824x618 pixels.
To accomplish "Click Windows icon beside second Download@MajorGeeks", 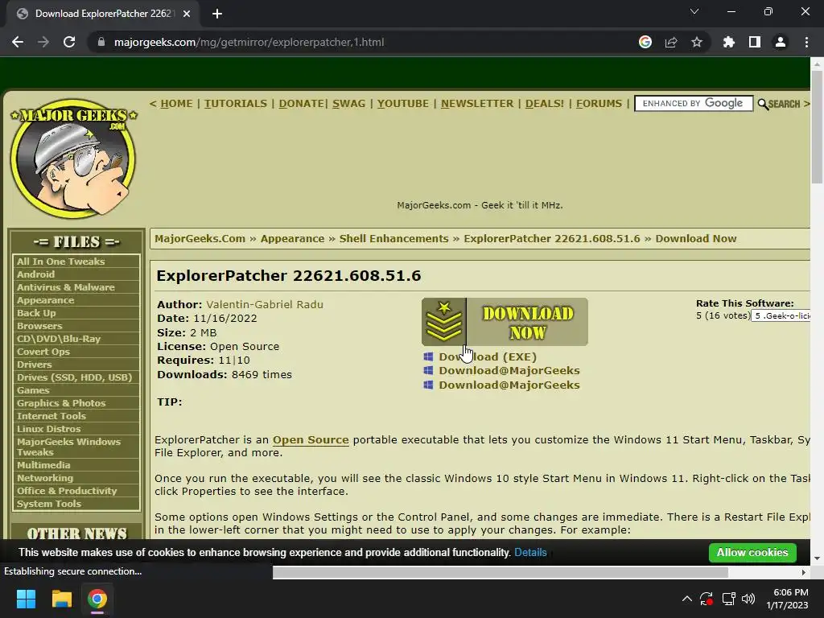I will [x=428, y=385].
